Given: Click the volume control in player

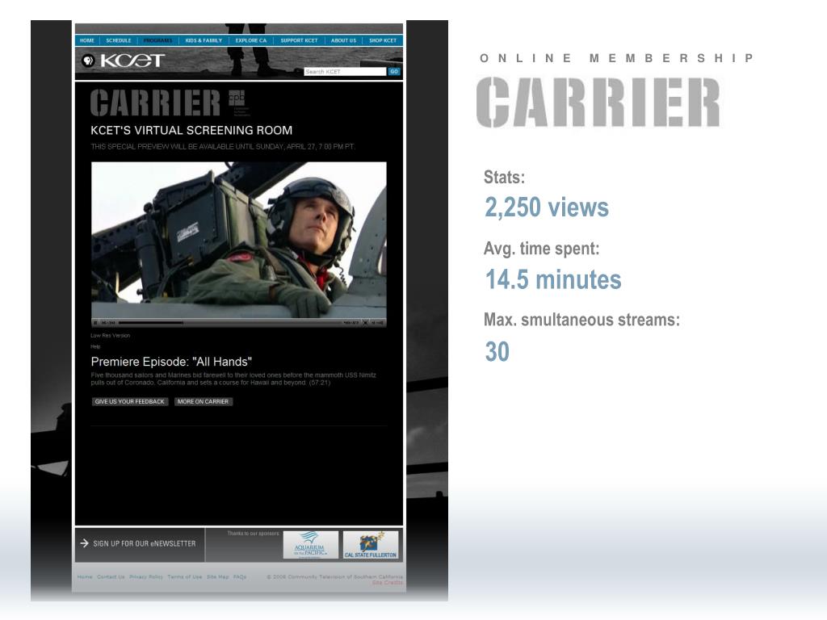Looking at the screenshot, I should (x=378, y=323).
